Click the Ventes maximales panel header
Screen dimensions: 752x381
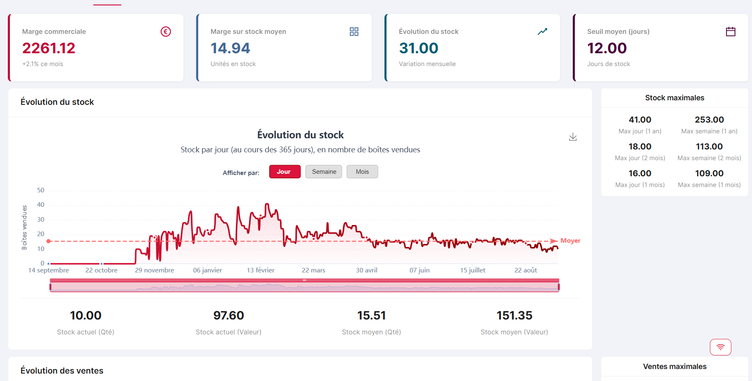point(674,367)
